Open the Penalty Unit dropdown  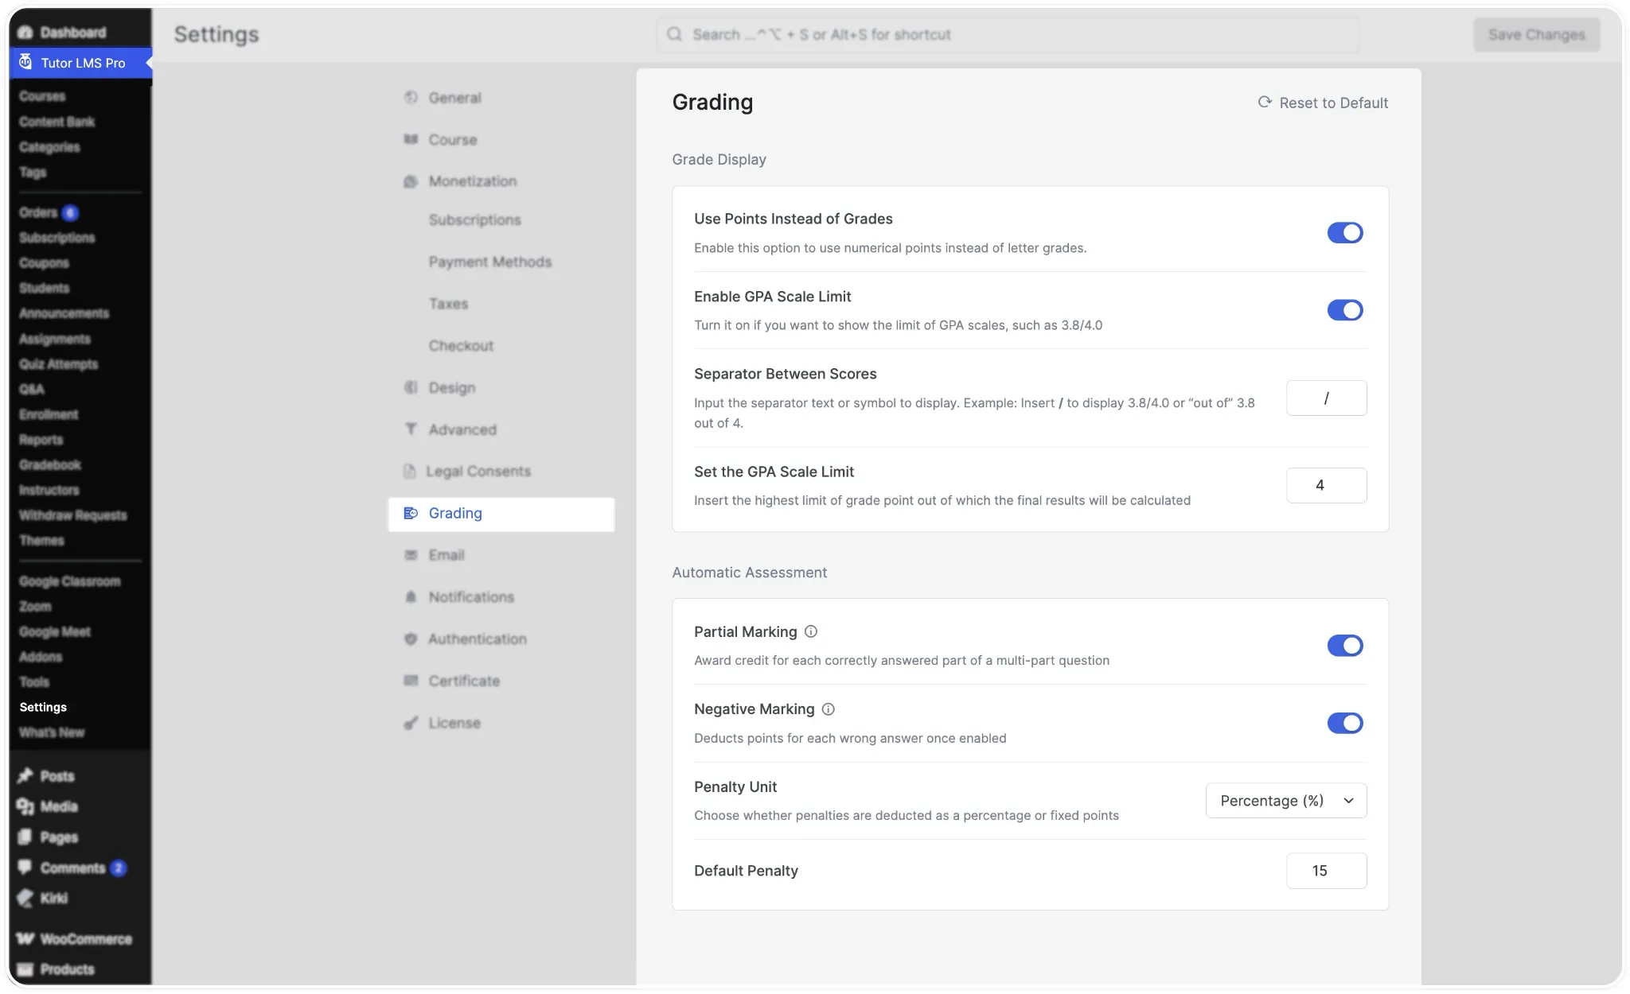click(1286, 801)
